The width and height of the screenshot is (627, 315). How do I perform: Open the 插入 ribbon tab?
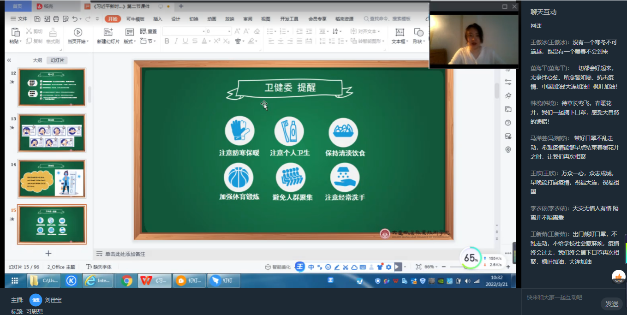point(158,19)
